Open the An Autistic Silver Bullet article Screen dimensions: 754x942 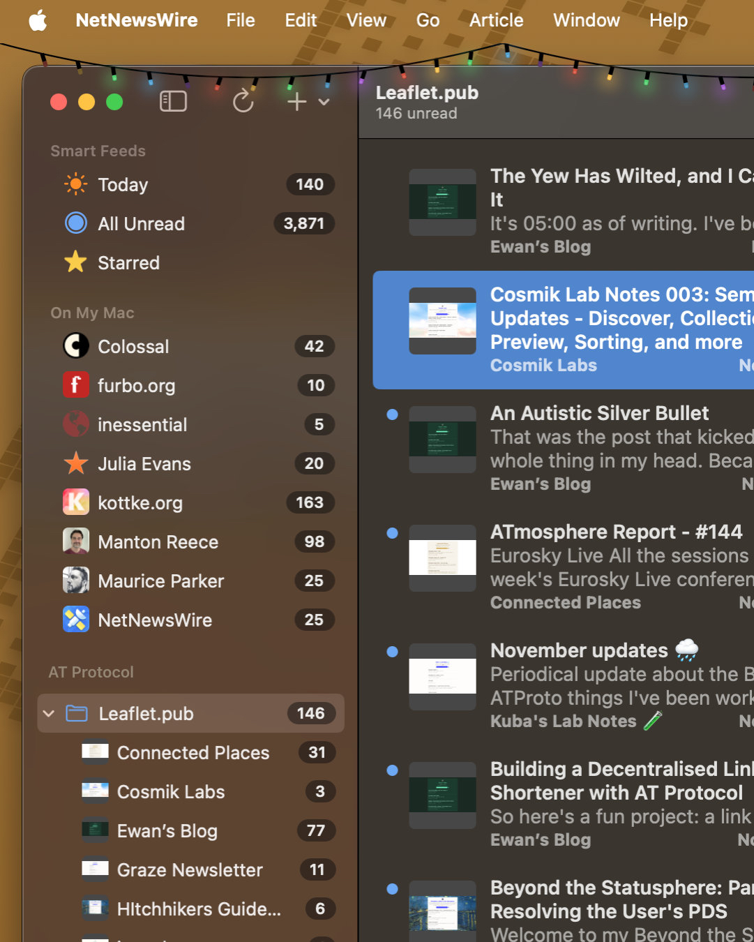click(599, 414)
